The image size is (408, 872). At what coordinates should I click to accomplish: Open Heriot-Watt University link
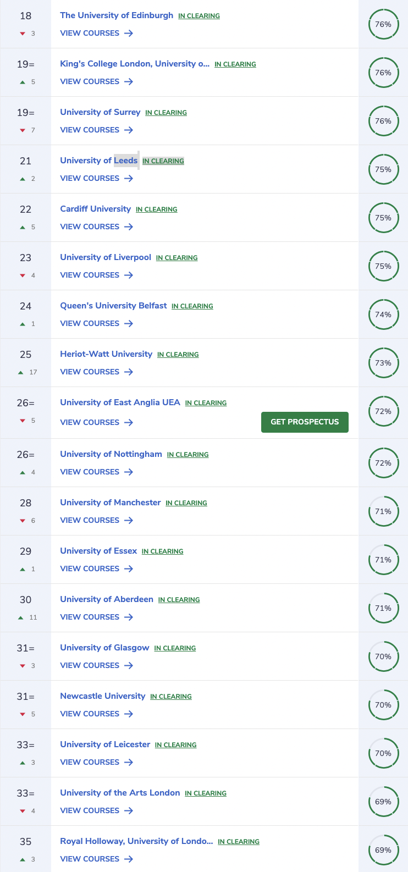click(106, 354)
